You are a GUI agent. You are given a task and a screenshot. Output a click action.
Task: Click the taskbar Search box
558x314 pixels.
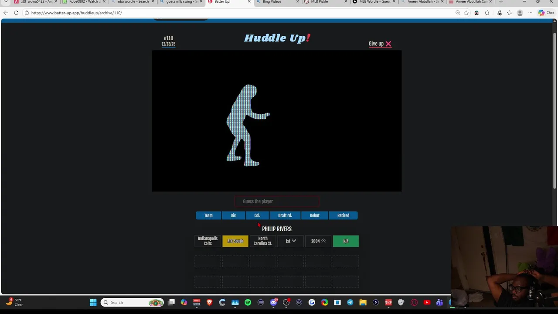(x=133, y=302)
